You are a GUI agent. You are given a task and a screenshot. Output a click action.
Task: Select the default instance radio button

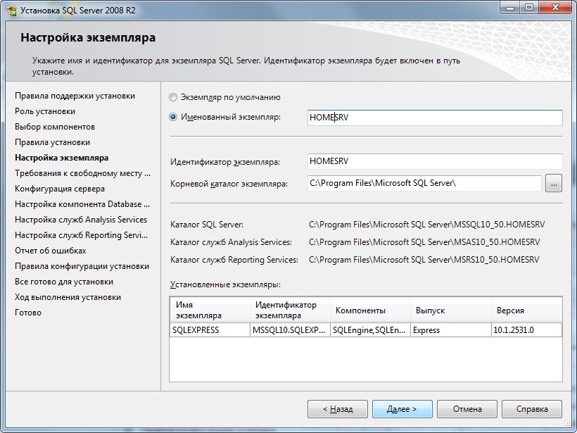pyautogui.click(x=173, y=97)
